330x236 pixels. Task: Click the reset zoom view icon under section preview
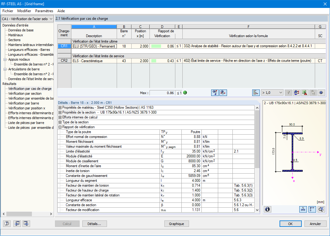click(321, 209)
